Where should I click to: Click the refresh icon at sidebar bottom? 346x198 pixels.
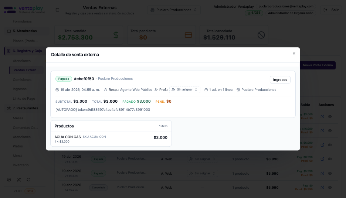point(29,180)
